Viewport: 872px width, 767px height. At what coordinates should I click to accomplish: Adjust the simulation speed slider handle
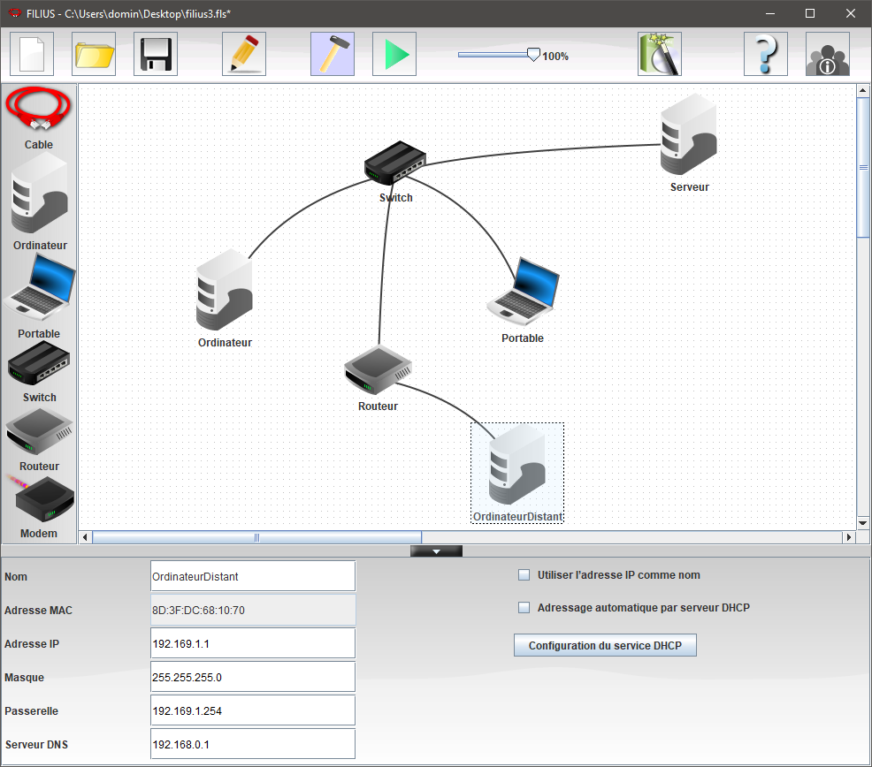point(532,54)
